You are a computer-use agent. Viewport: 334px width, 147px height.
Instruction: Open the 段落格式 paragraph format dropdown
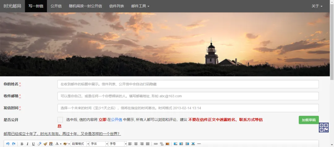pos(80,144)
